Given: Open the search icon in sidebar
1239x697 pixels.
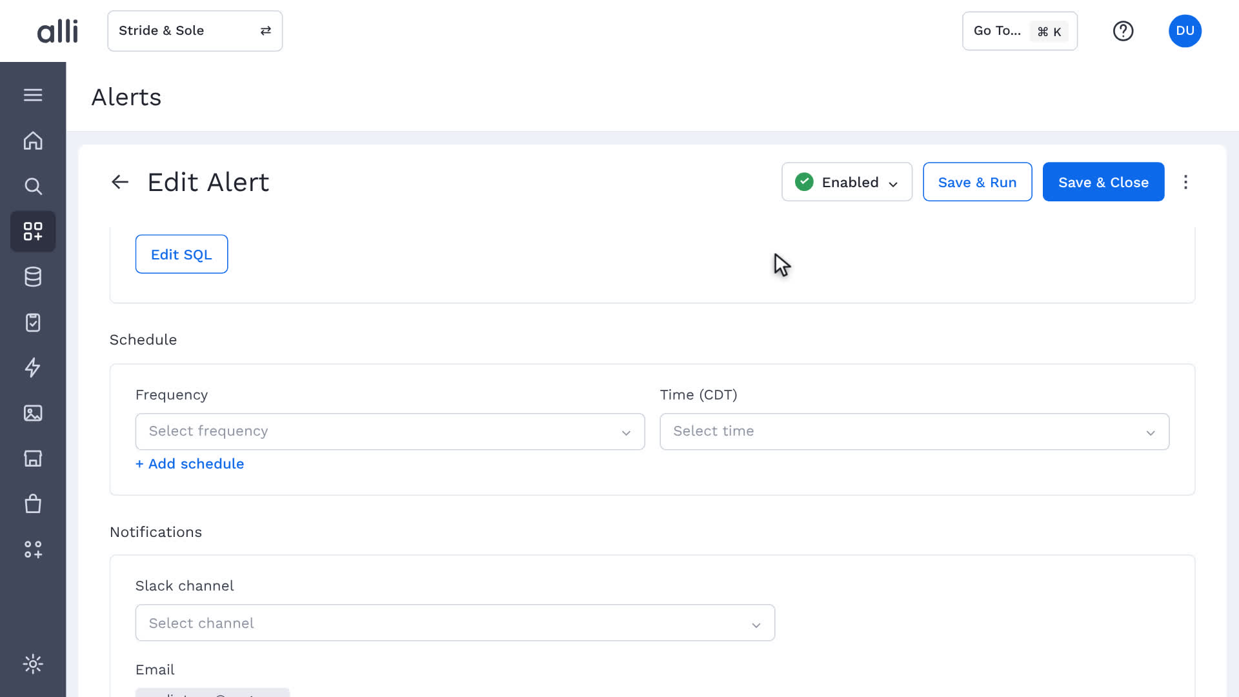Looking at the screenshot, I should pyautogui.click(x=33, y=187).
